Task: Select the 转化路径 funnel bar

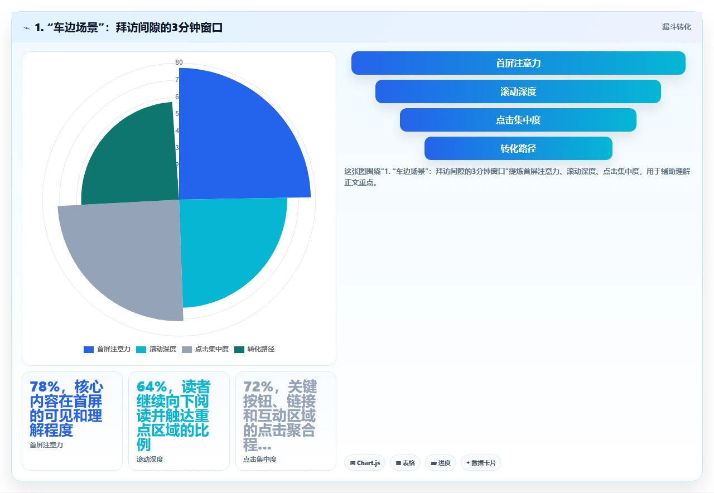Action: pos(518,148)
